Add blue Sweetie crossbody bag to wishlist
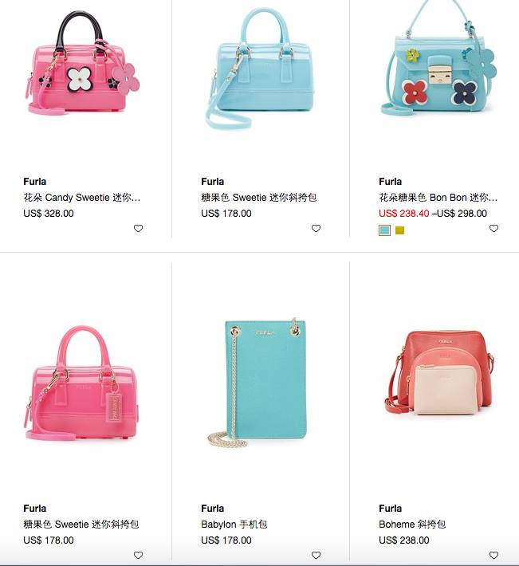Screen dimensions: 519x566 click(x=317, y=229)
